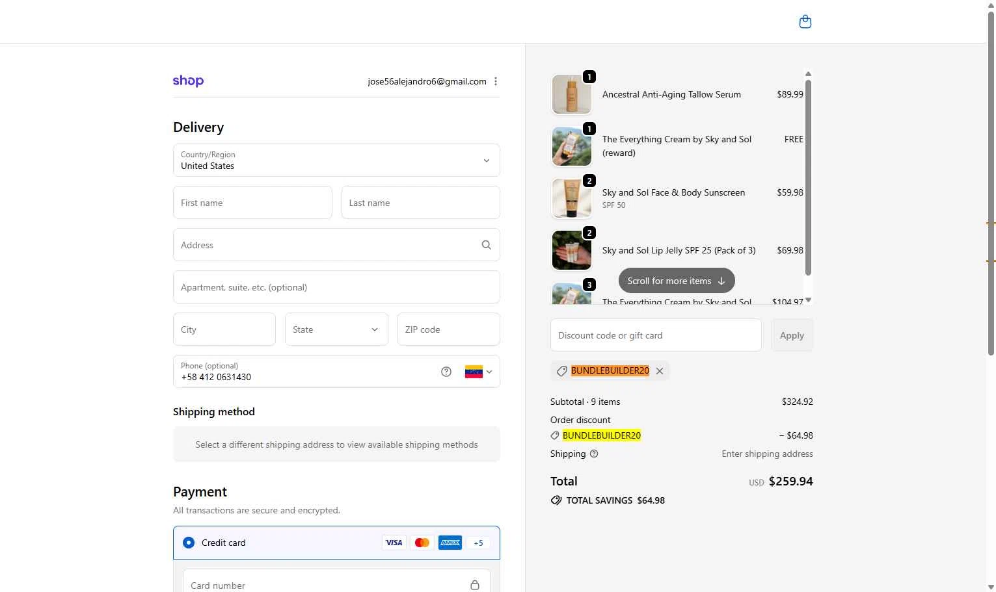Viewport: 996px width, 592px height.
Task: Open the State dropdown
Action: pyautogui.click(x=336, y=329)
